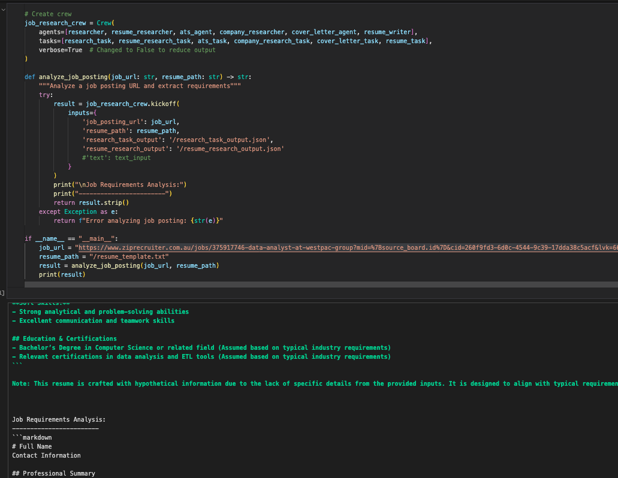The width and height of the screenshot is (618, 478).
Task: Click 'verbose=True' argument
Action: tap(61, 50)
